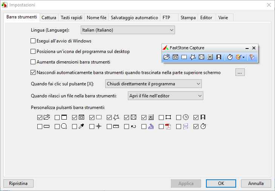Click the magnifier icon in customize buttons row

[64, 126]
